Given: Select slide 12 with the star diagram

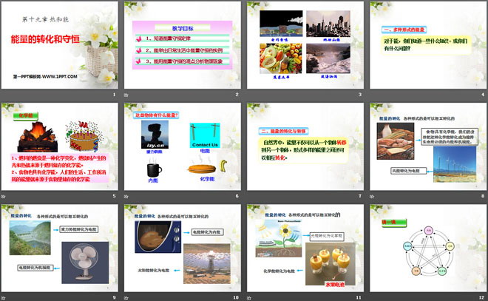Looking at the screenshot, I should [428, 248].
